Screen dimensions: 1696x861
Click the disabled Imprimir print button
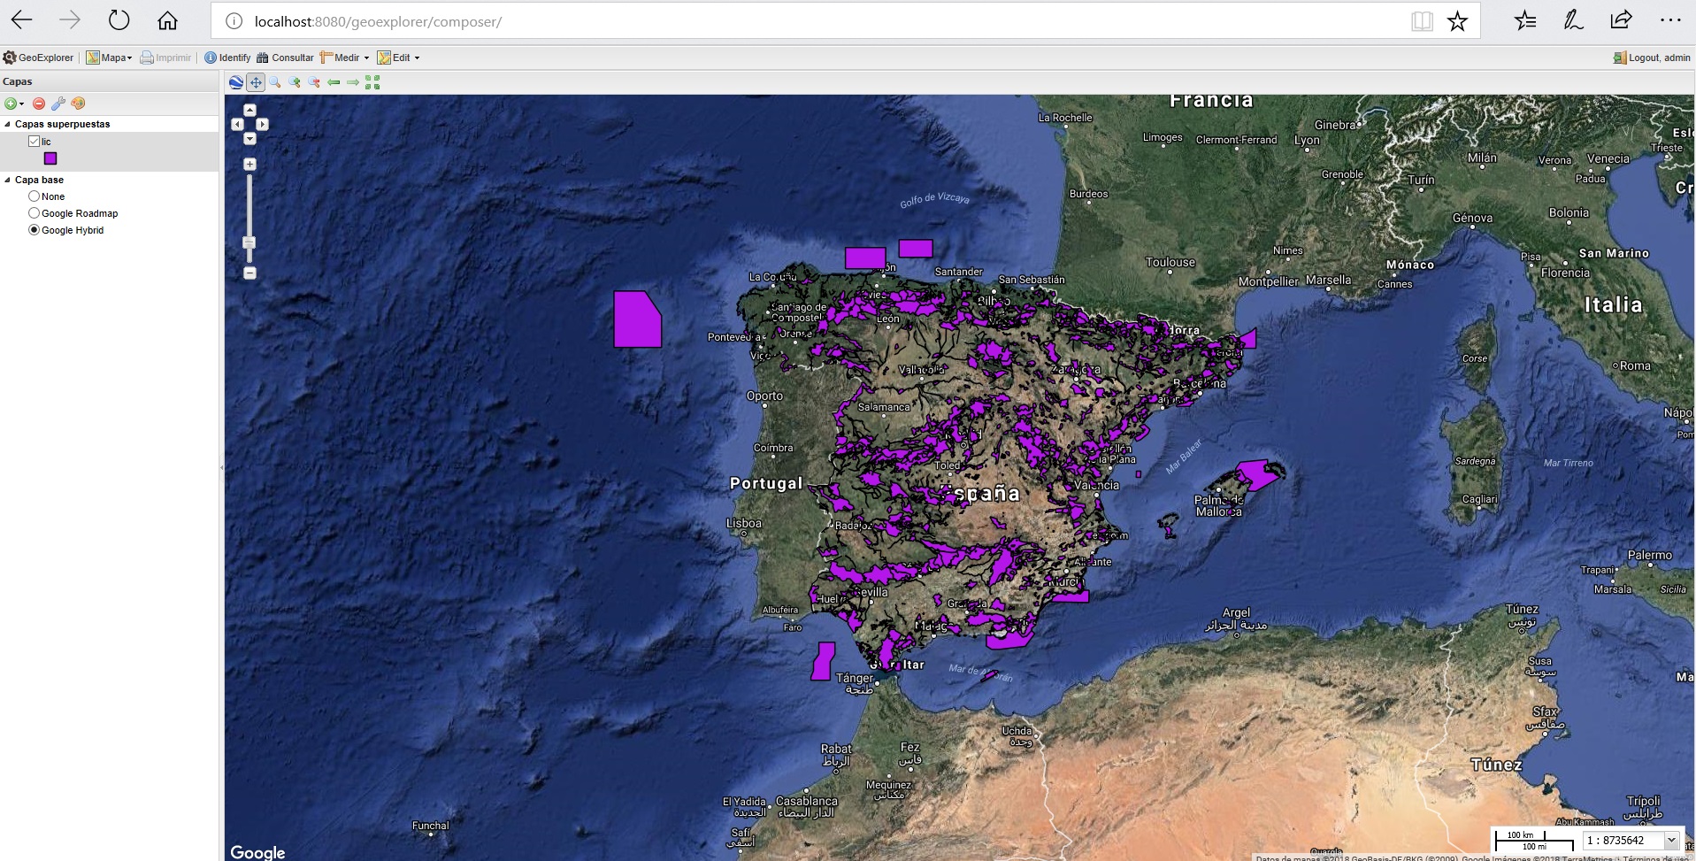(165, 58)
